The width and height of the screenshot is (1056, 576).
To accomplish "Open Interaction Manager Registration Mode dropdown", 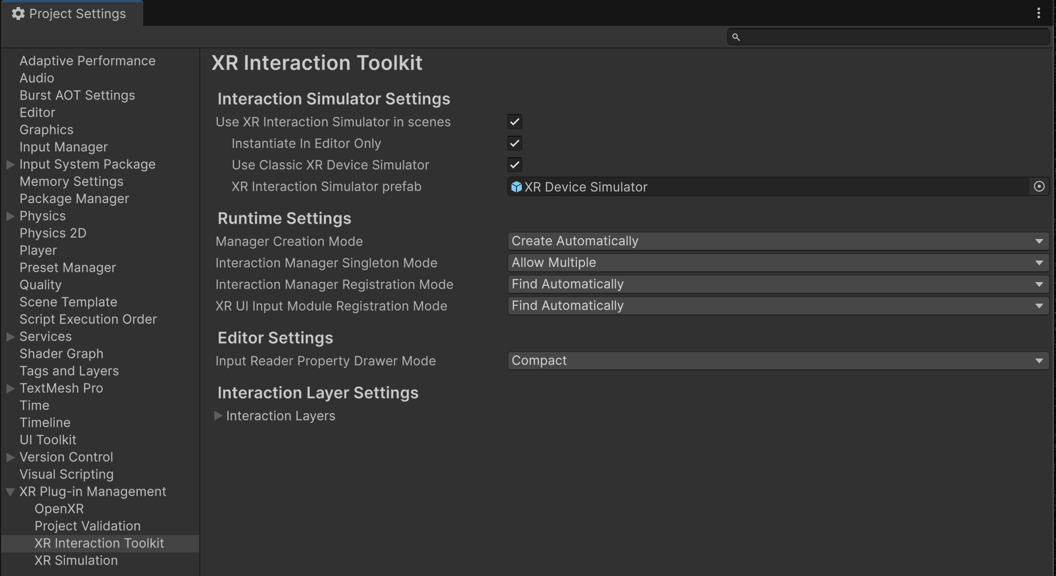I will [778, 284].
